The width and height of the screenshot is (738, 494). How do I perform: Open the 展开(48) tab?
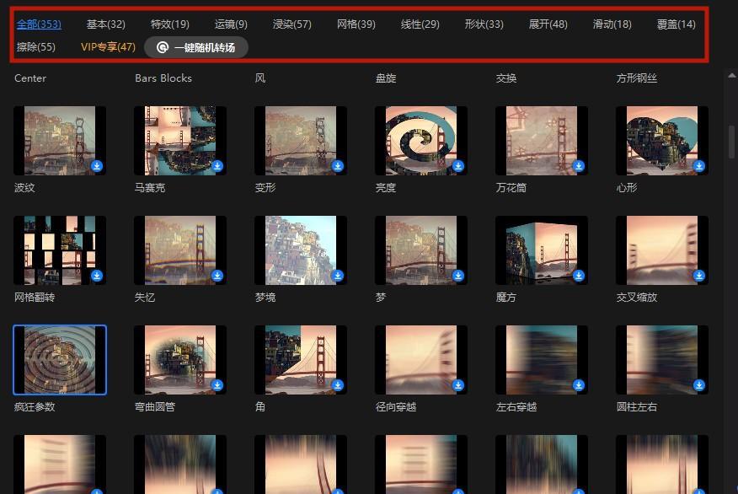point(548,24)
